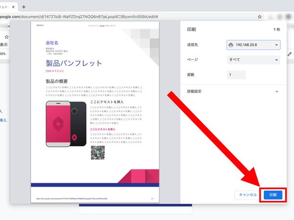The image size is (294, 220).
Task: Click the 1 枚 sheet count text
Action: tap(276, 29)
